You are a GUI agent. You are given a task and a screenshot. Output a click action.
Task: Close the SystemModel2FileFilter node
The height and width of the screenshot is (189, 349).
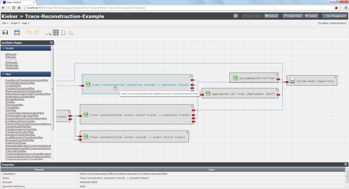click(x=276, y=74)
